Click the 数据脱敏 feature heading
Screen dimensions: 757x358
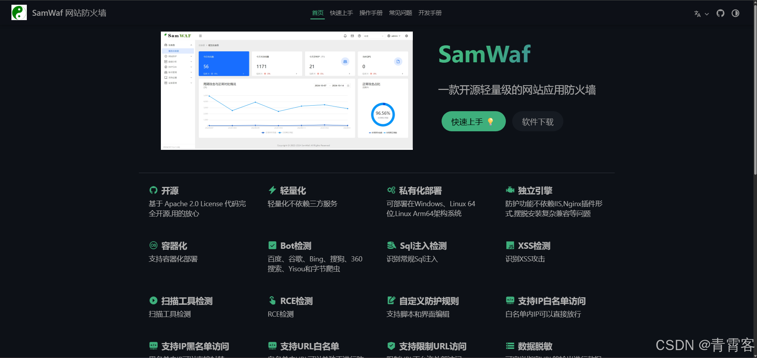tap(535, 347)
